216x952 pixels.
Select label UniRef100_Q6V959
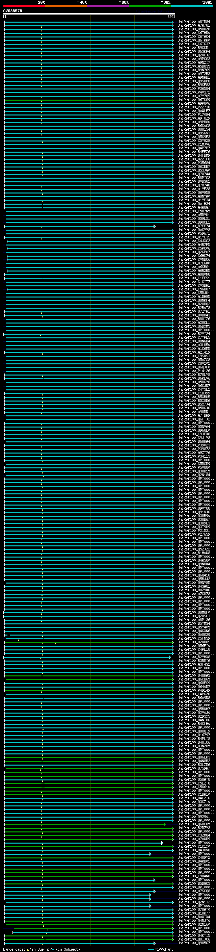[x=193, y=192]
